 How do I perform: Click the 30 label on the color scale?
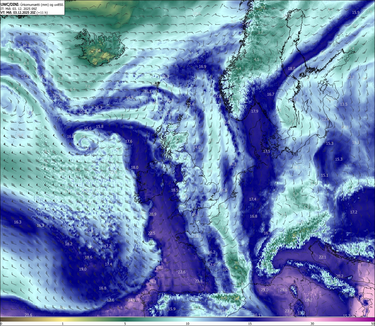click(312, 324)
